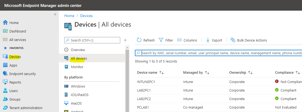The height and width of the screenshot is (112, 302).
Task: Click the Export download arrow icon
Action: [208, 40]
